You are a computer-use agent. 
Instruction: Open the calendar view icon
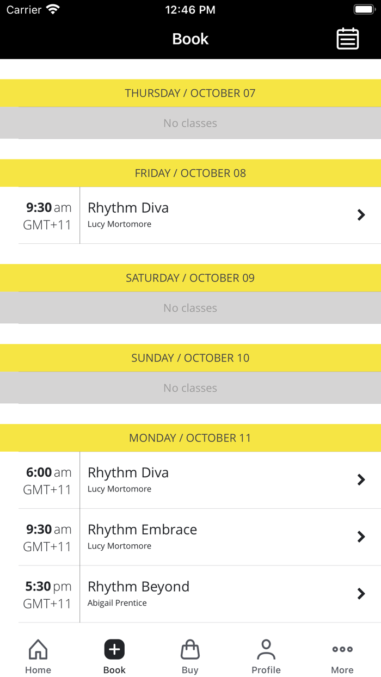[347, 39]
